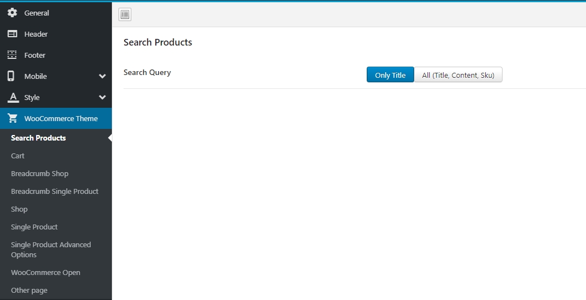Viewport: 586px width, 300px height.
Task: Open the Search Products submenu item
Action: click(x=38, y=138)
